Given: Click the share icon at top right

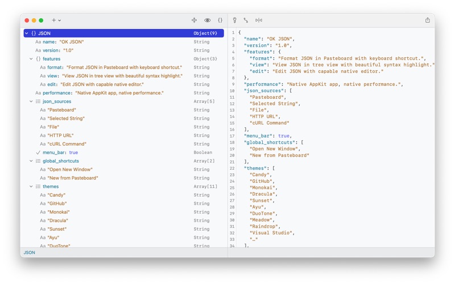Looking at the screenshot, I should tap(428, 20).
